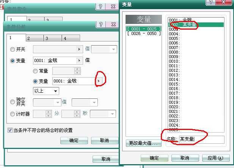
Task: Click the 常量 numeric input field
Action: click(x=63, y=71)
